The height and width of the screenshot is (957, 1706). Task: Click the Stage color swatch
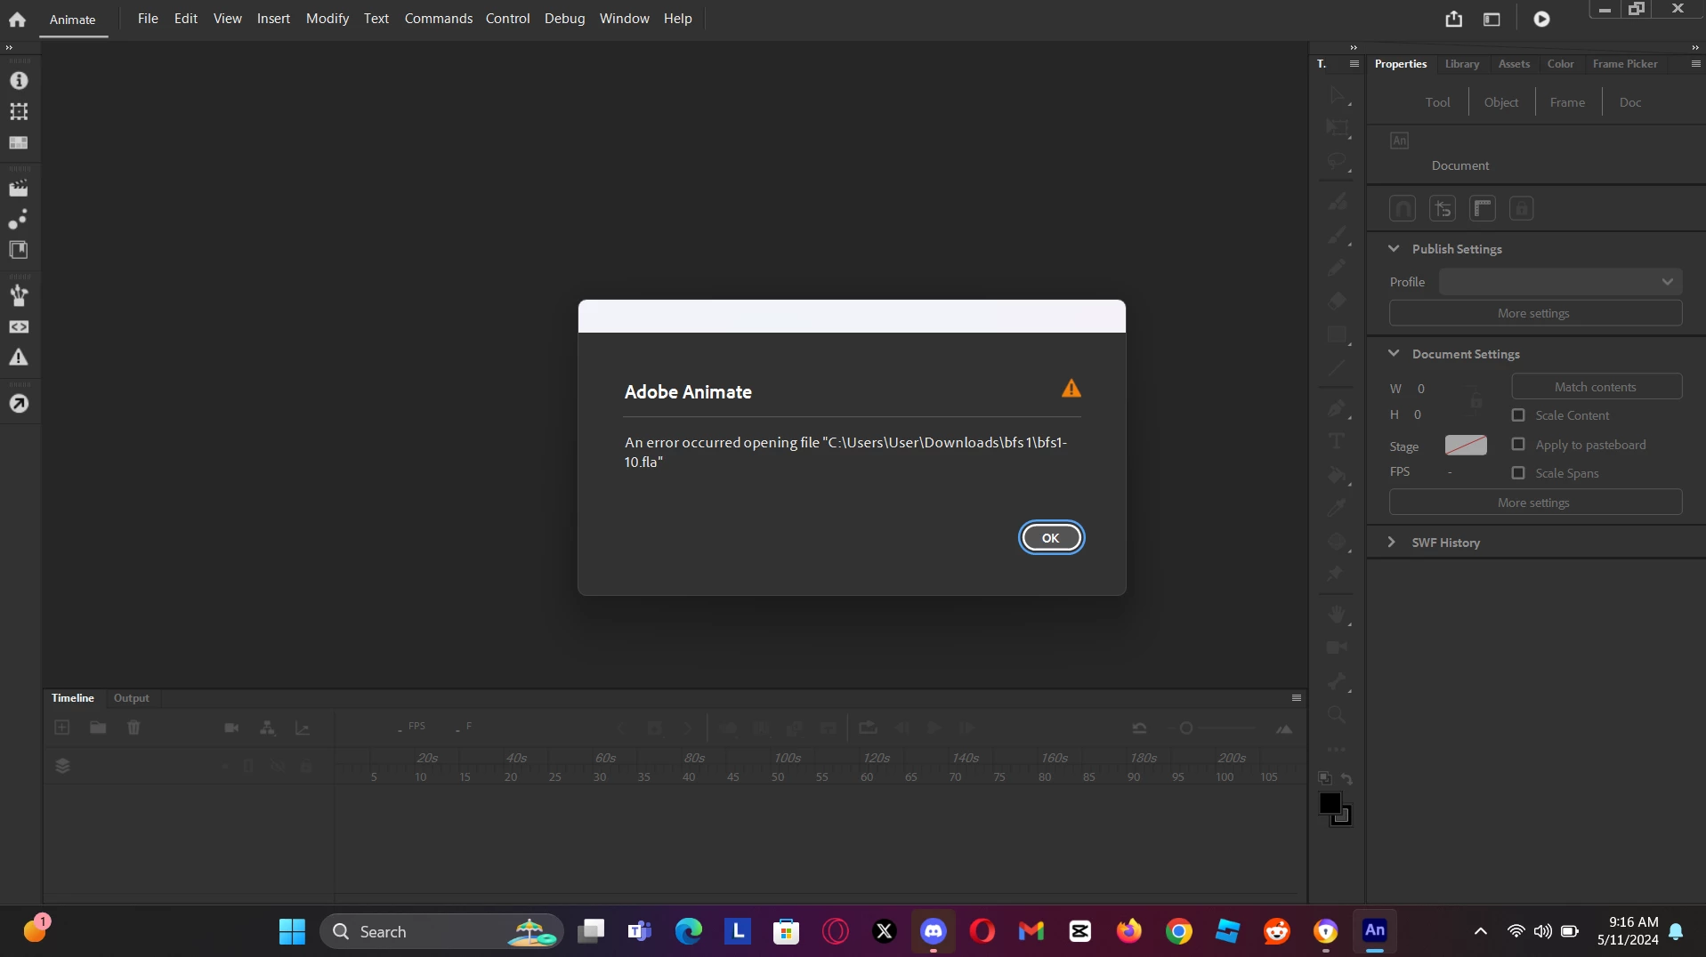[x=1465, y=446]
